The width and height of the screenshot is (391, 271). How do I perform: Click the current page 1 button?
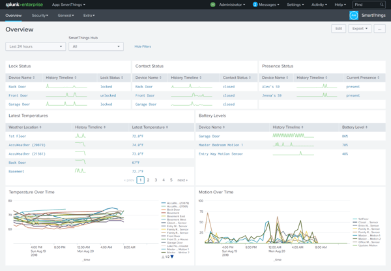[140, 180]
